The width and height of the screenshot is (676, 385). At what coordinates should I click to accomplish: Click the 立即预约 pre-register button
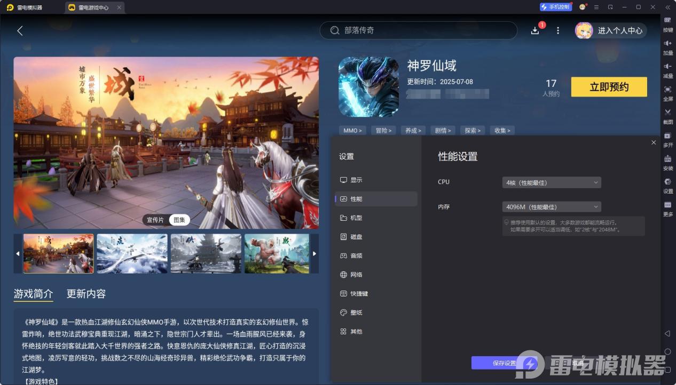[x=609, y=87]
